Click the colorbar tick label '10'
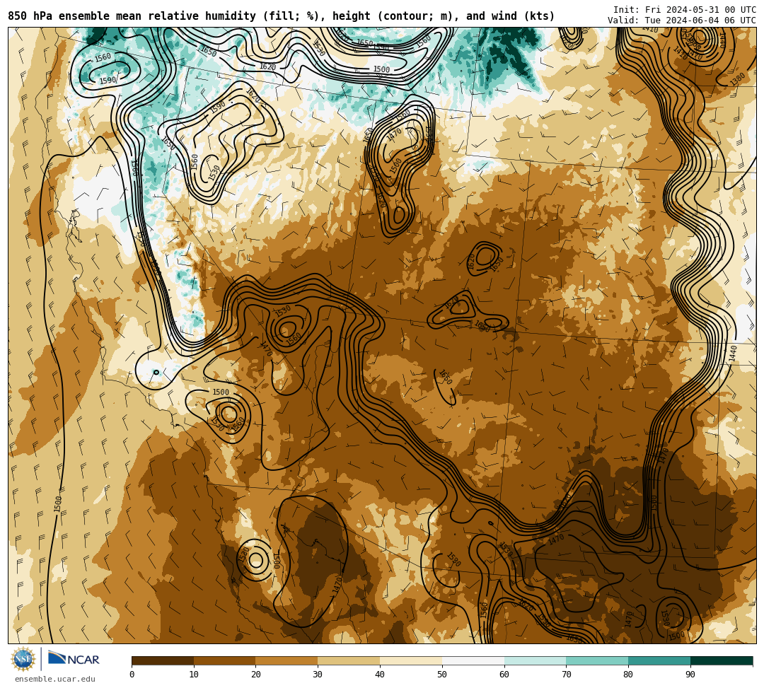The image size is (764, 688). pyautogui.click(x=194, y=675)
